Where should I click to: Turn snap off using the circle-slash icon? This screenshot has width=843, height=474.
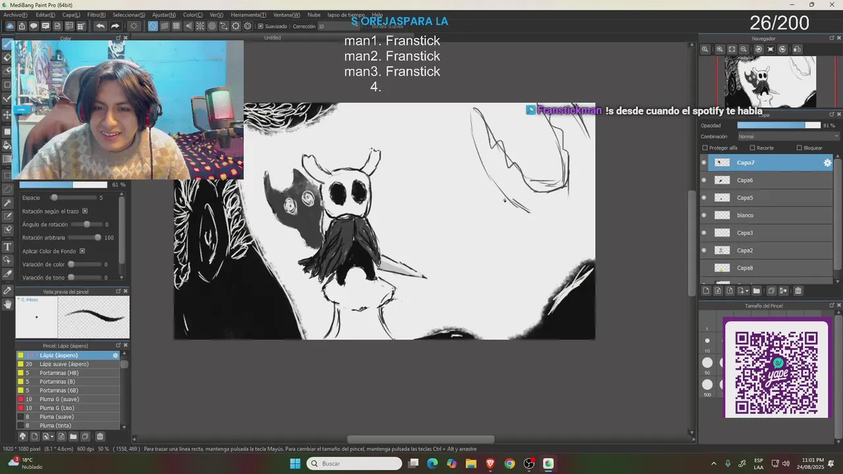tap(153, 26)
